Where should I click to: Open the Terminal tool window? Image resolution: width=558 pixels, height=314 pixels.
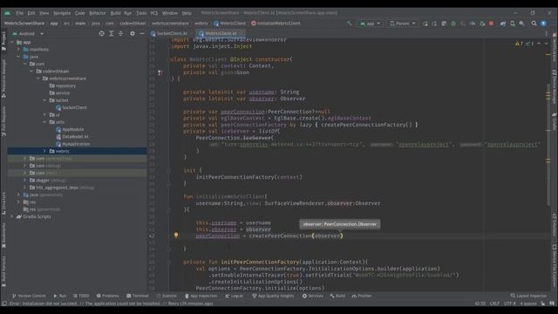(x=138, y=296)
